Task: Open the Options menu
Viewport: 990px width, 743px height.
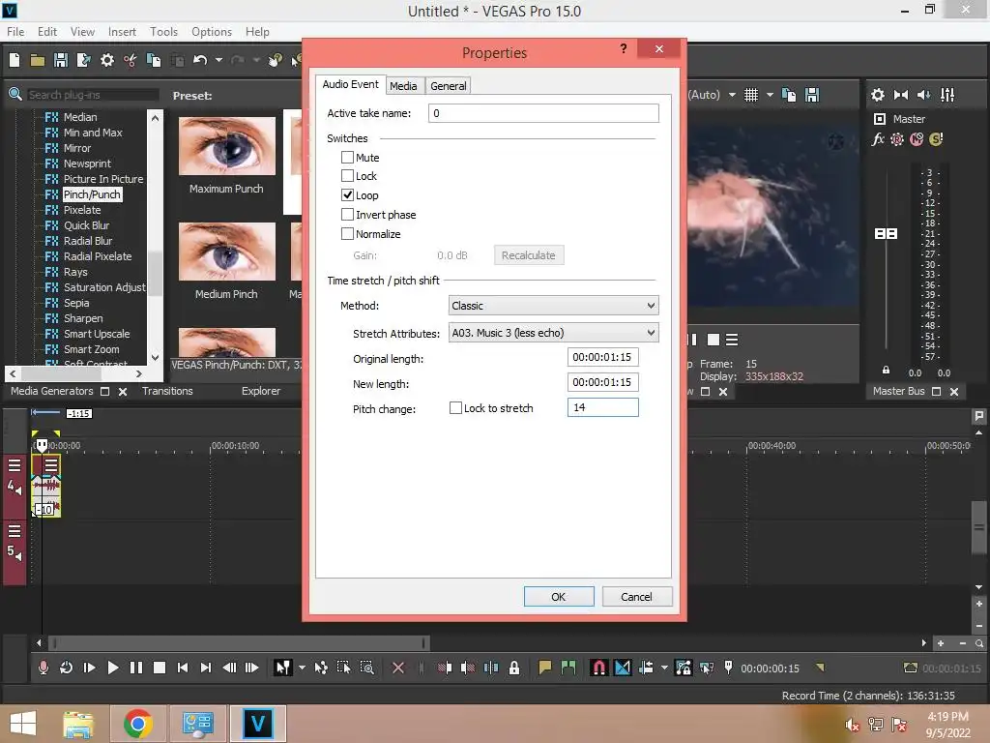Action: click(212, 32)
